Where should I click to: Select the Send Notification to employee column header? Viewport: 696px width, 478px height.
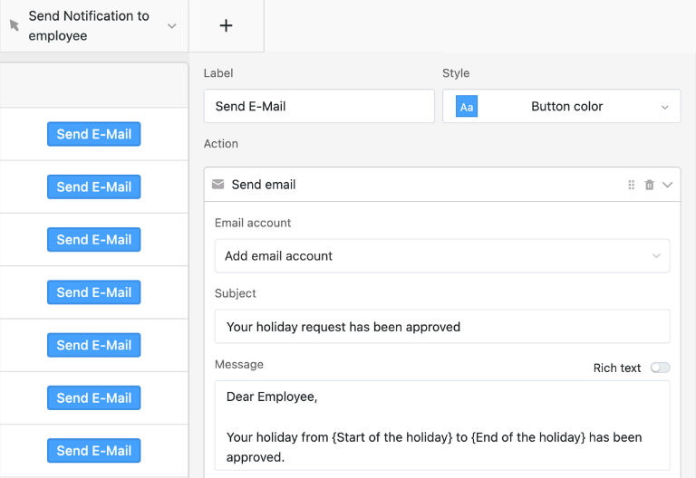click(x=89, y=26)
